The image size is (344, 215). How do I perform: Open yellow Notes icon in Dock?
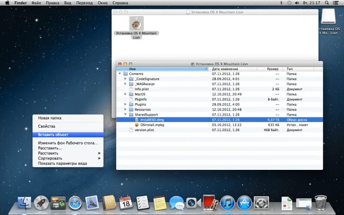pyautogui.click(x=160, y=203)
